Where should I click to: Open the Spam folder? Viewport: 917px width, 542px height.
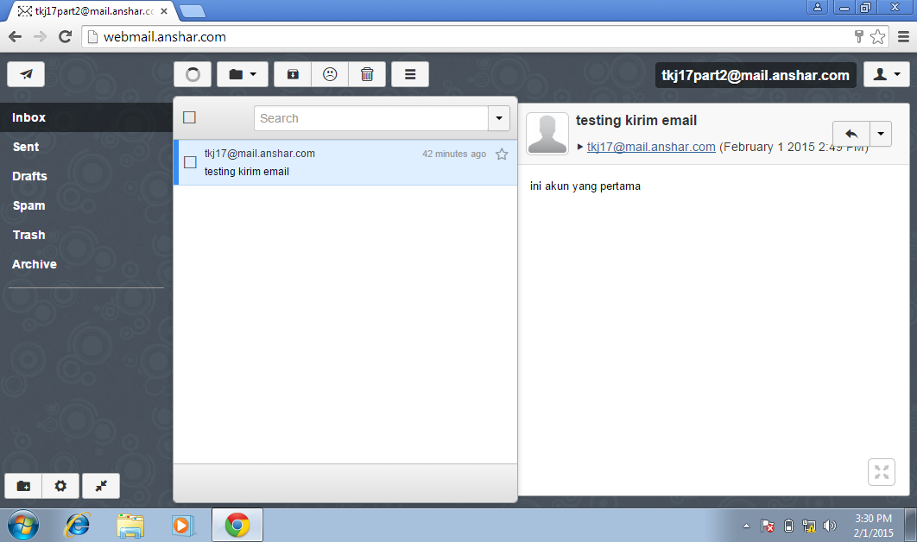click(x=86, y=205)
